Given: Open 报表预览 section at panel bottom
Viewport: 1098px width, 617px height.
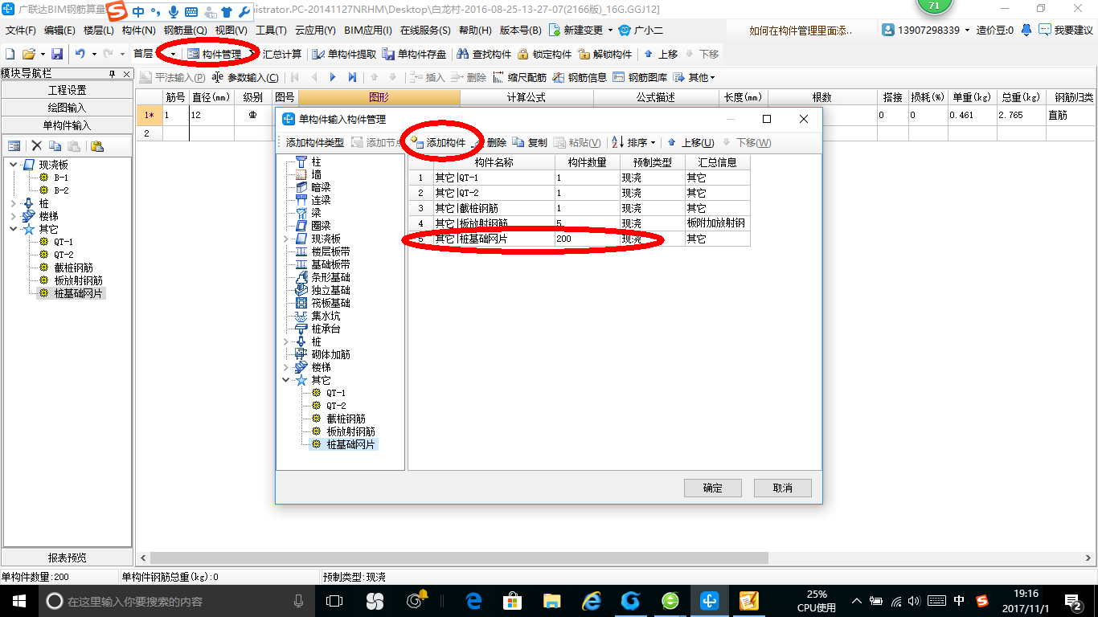Looking at the screenshot, I should click(67, 558).
